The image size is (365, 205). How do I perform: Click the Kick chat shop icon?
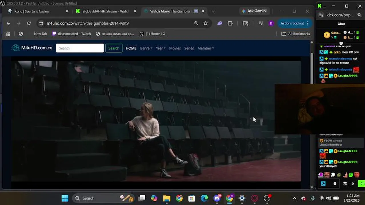pyautogui.click(x=345, y=184)
